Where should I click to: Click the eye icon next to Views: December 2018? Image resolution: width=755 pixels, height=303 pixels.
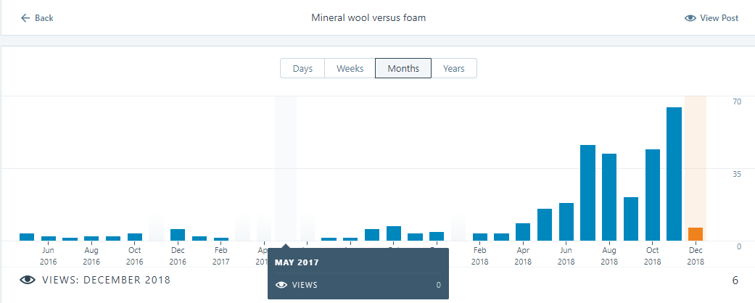coord(27,280)
